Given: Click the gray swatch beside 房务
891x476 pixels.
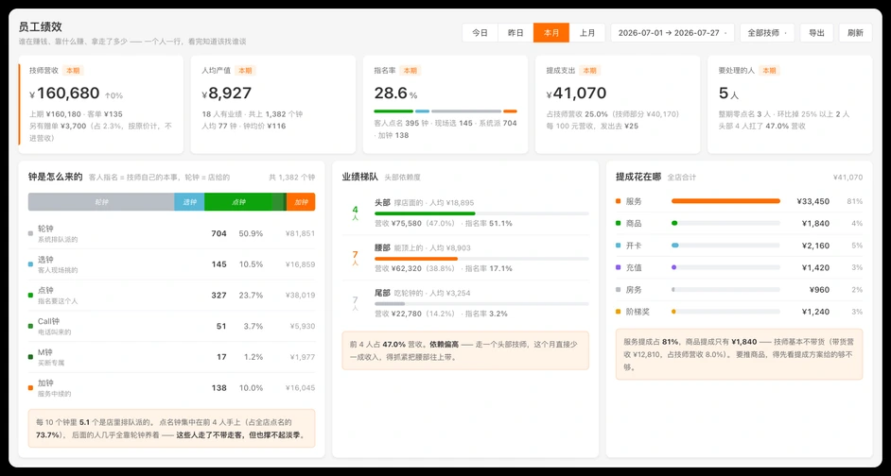Looking at the screenshot, I should [x=619, y=289].
